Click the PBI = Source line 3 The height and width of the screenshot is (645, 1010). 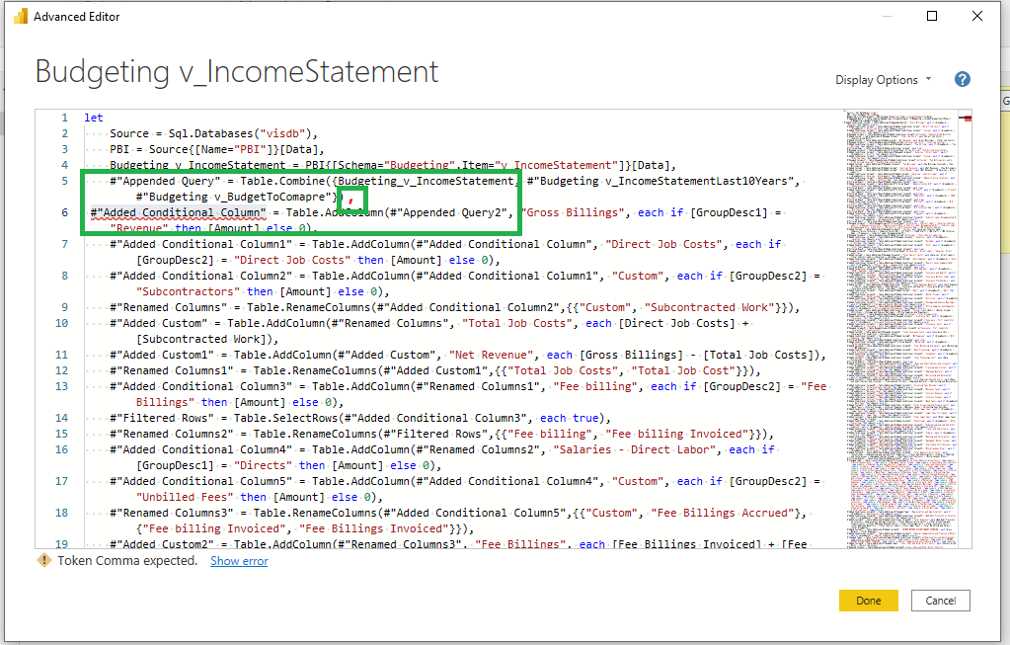(x=217, y=149)
